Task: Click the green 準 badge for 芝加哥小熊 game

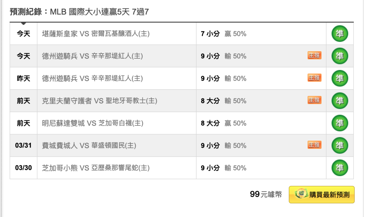Action: pyautogui.click(x=339, y=168)
